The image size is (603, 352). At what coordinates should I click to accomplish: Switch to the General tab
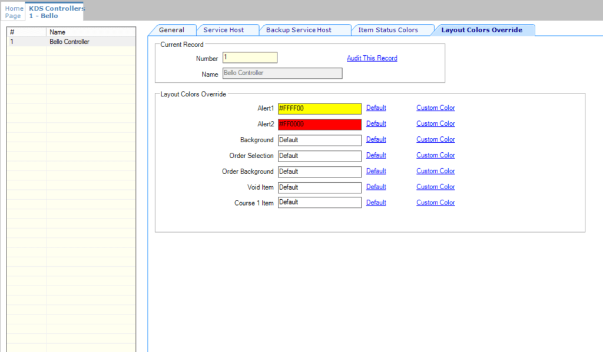171,30
